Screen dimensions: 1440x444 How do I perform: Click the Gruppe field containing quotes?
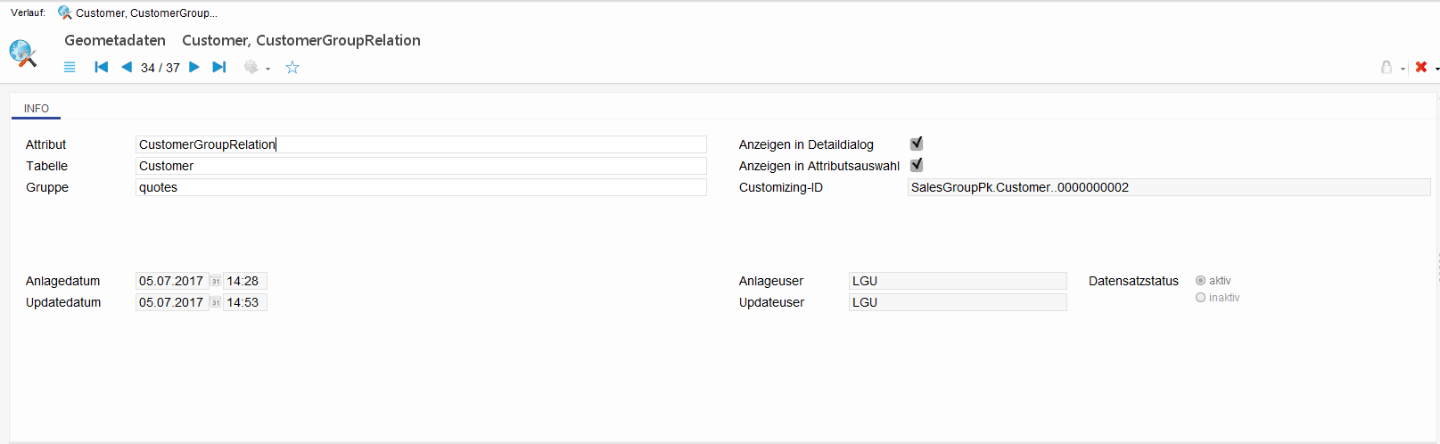tap(421, 187)
